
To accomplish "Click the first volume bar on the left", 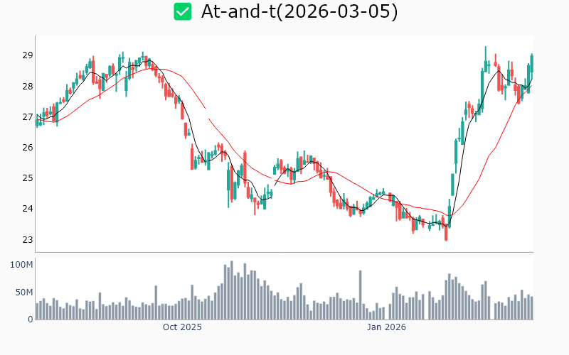I will click(x=37, y=311).
